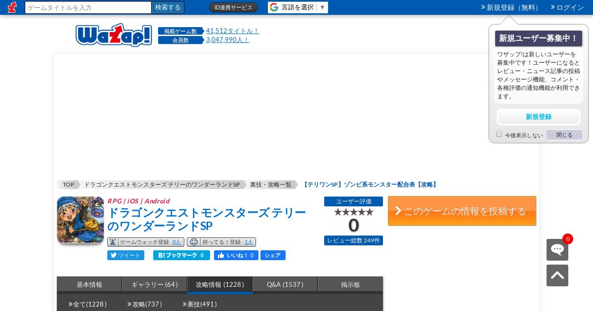
Task: Click the 検索する search button
Action: [x=168, y=7]
